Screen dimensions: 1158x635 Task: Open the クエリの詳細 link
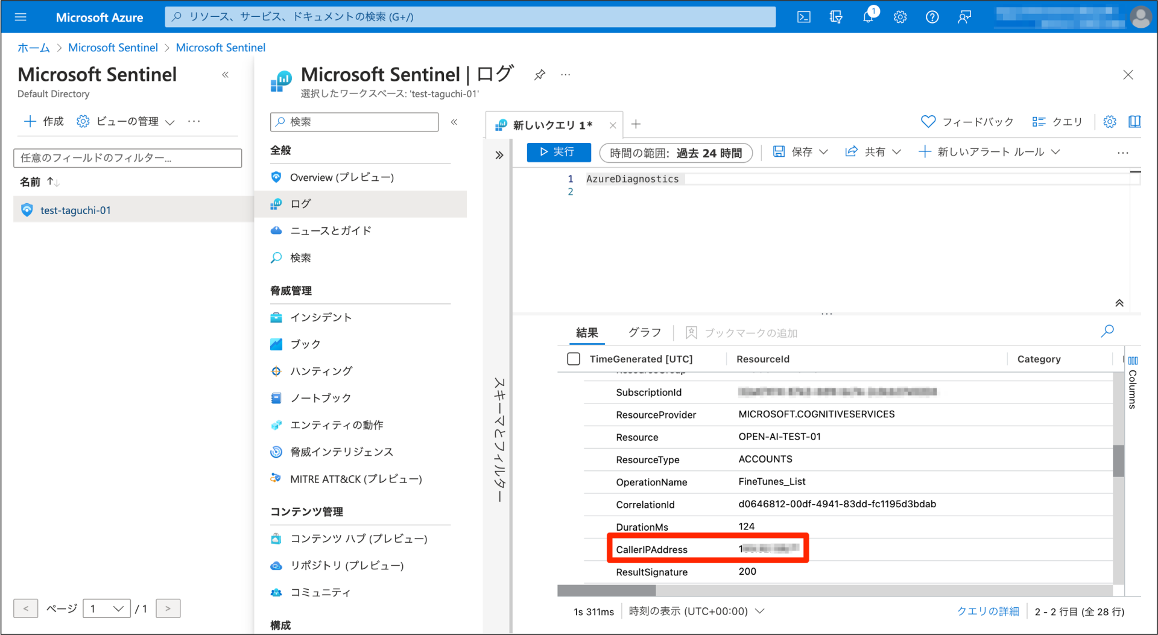987,610
